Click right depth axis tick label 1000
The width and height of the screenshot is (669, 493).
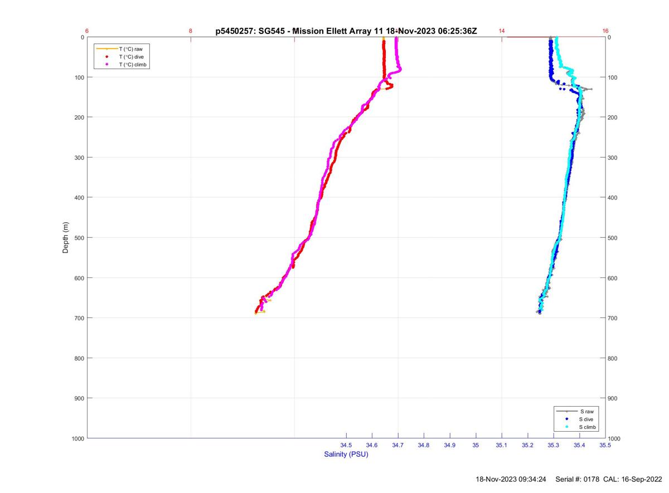point(615,438)
